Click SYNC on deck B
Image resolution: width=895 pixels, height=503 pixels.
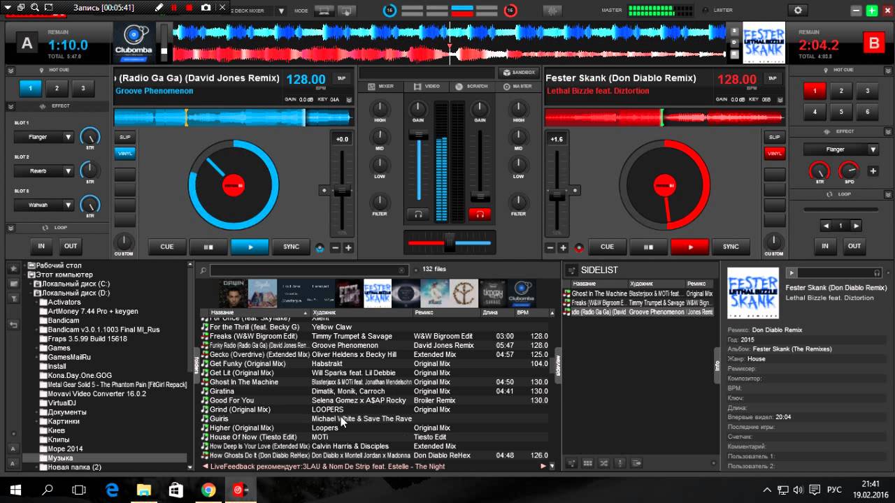point(731,247)
